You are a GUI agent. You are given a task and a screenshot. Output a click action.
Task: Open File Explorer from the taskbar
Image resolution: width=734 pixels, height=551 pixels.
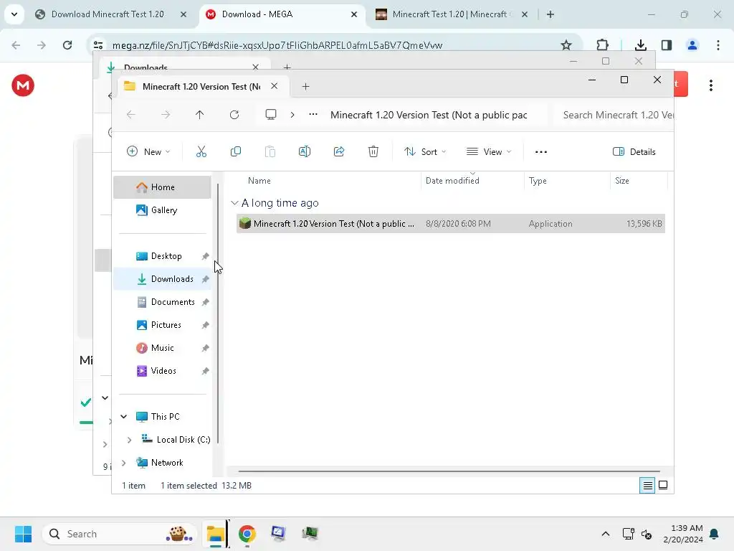click(x=215, y=534)
